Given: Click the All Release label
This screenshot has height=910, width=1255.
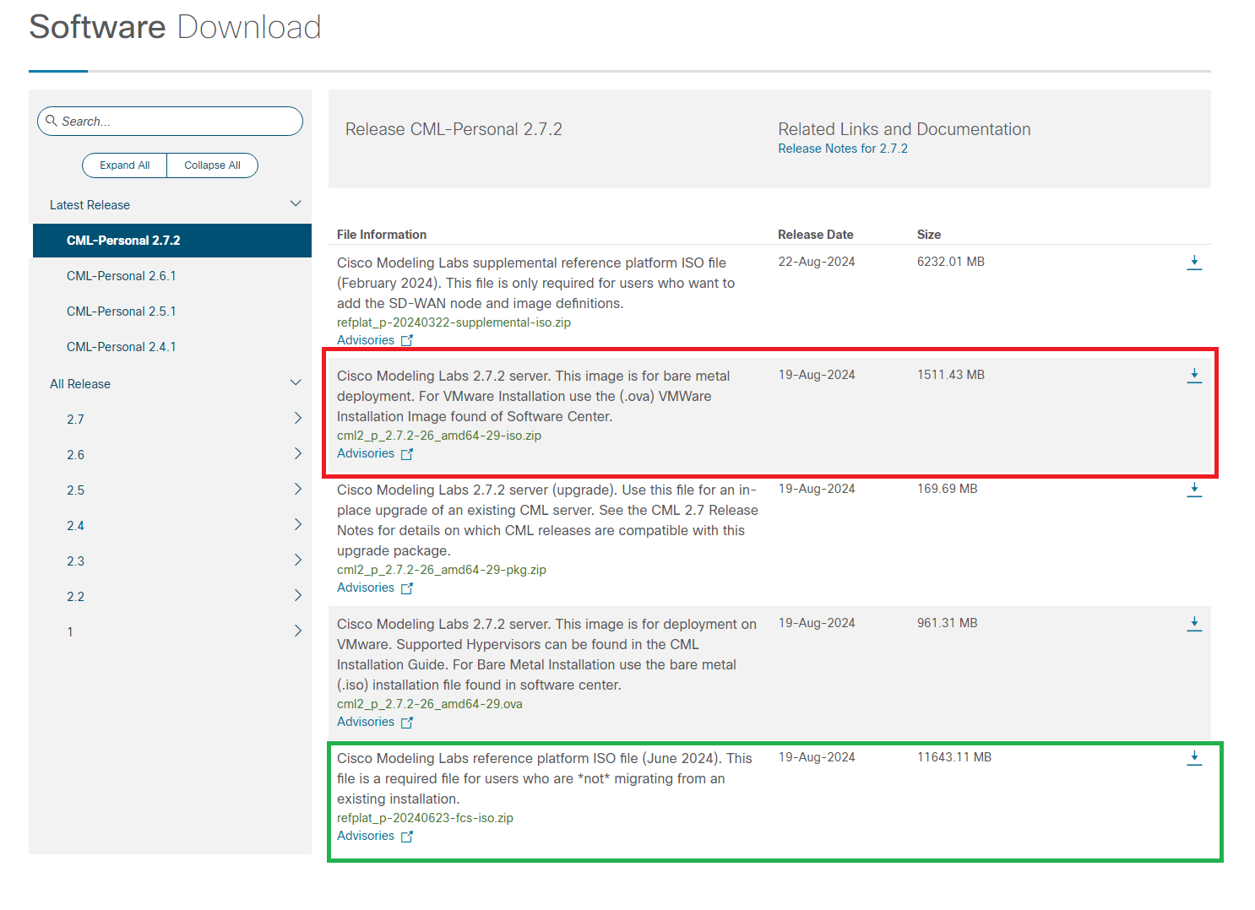Looking at the screenshot, I should pos(80,384).
